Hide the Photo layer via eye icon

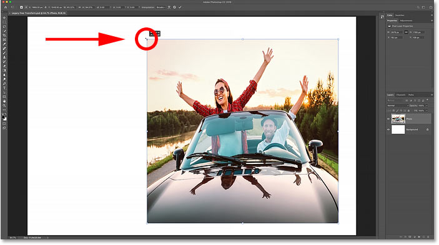(388, 119)
